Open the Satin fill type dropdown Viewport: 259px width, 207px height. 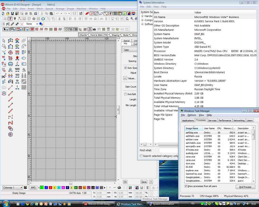[x=130, y=50]
